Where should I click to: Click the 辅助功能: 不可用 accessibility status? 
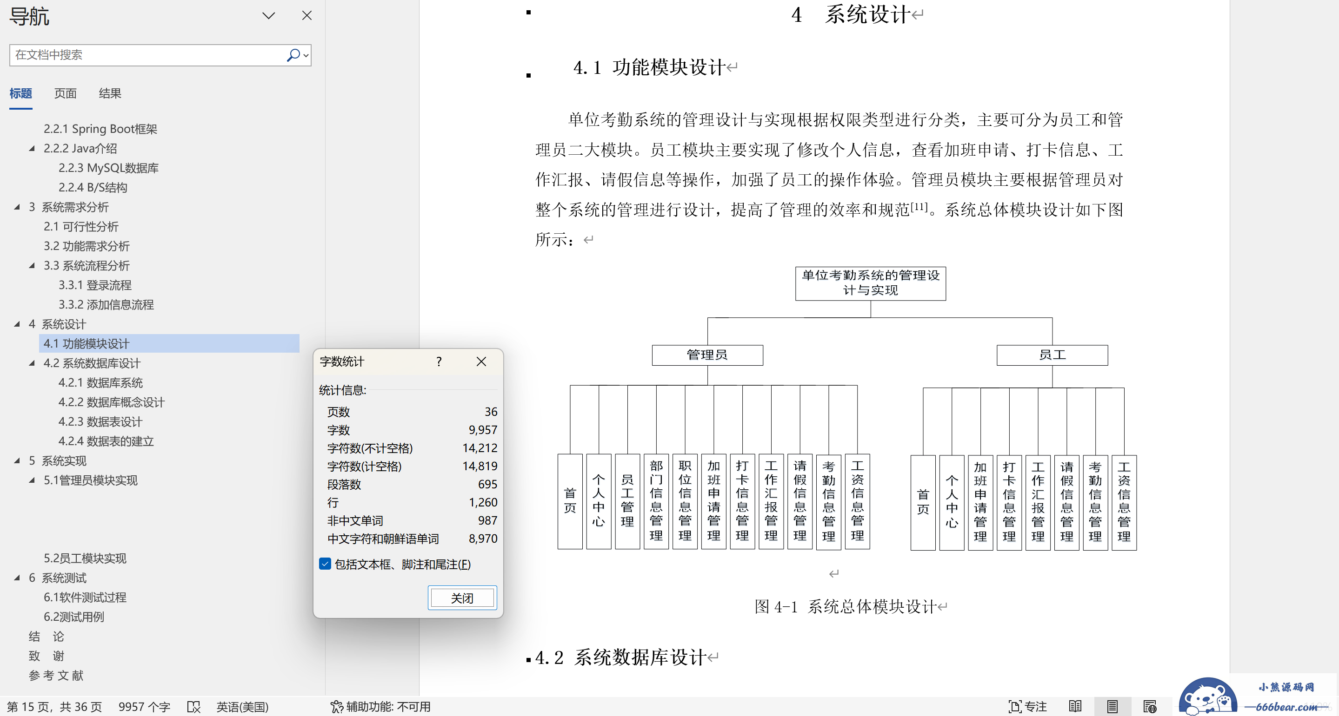(380, 707)
